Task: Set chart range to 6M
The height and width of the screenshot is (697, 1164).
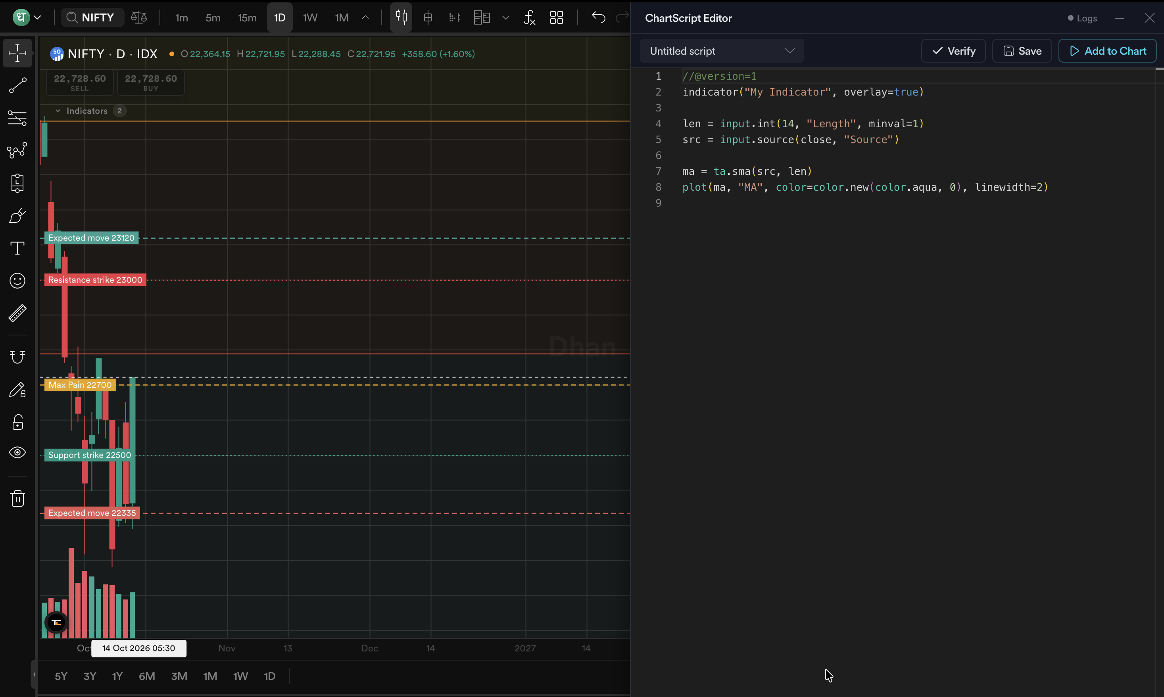Action: (147, 676)
